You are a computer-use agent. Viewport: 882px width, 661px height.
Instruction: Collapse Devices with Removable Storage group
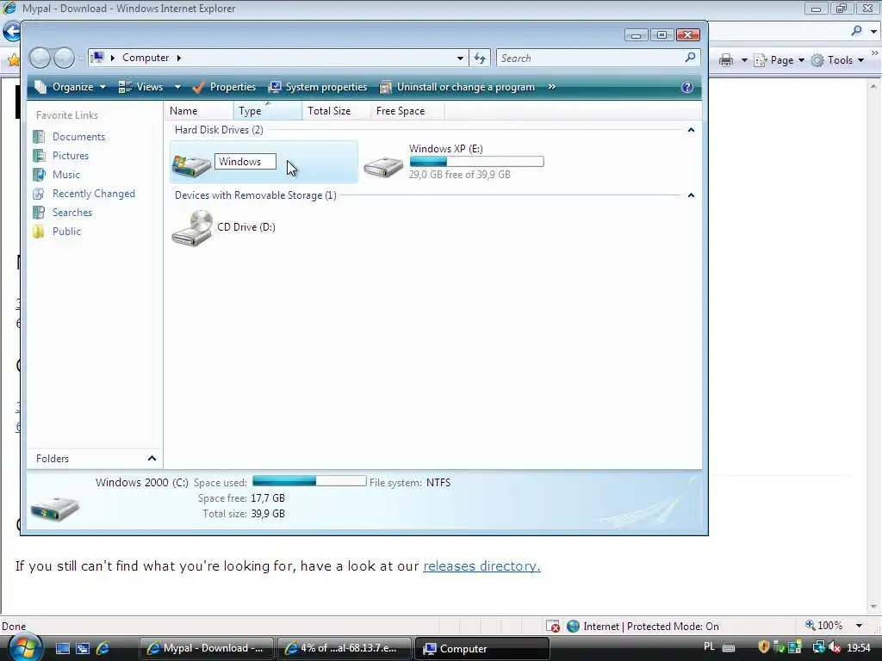691,195
